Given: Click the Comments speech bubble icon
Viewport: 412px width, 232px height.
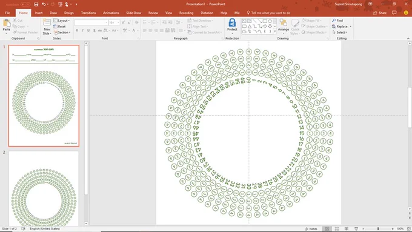Looking at the screenshot, I should tap(394, 13).
